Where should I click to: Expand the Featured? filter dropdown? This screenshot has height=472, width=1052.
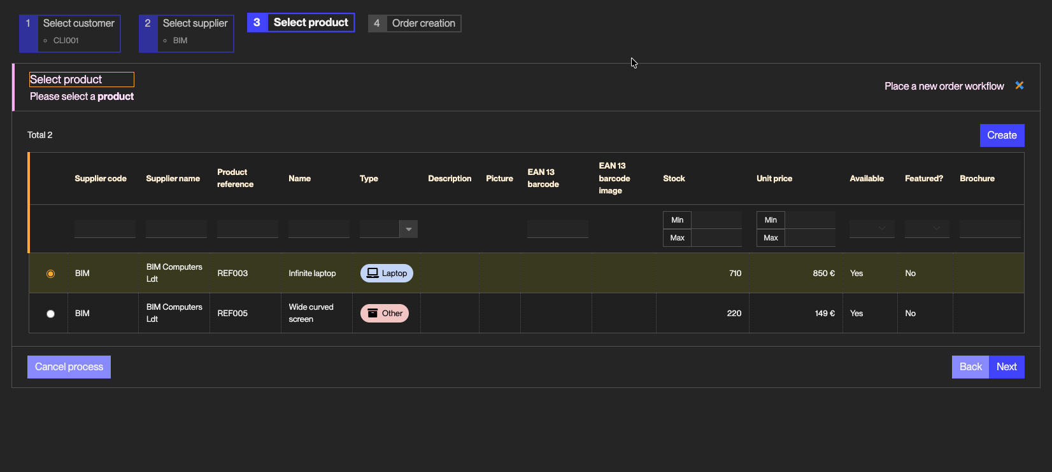point(927,228)
